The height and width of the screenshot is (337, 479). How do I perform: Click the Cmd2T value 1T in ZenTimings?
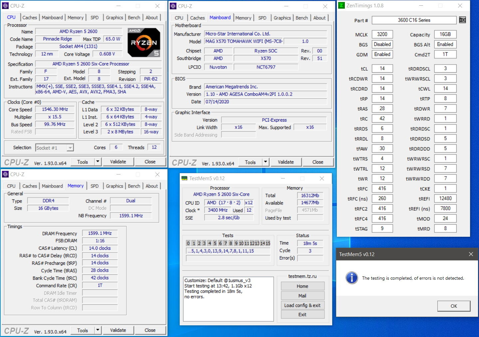(445, 54)
